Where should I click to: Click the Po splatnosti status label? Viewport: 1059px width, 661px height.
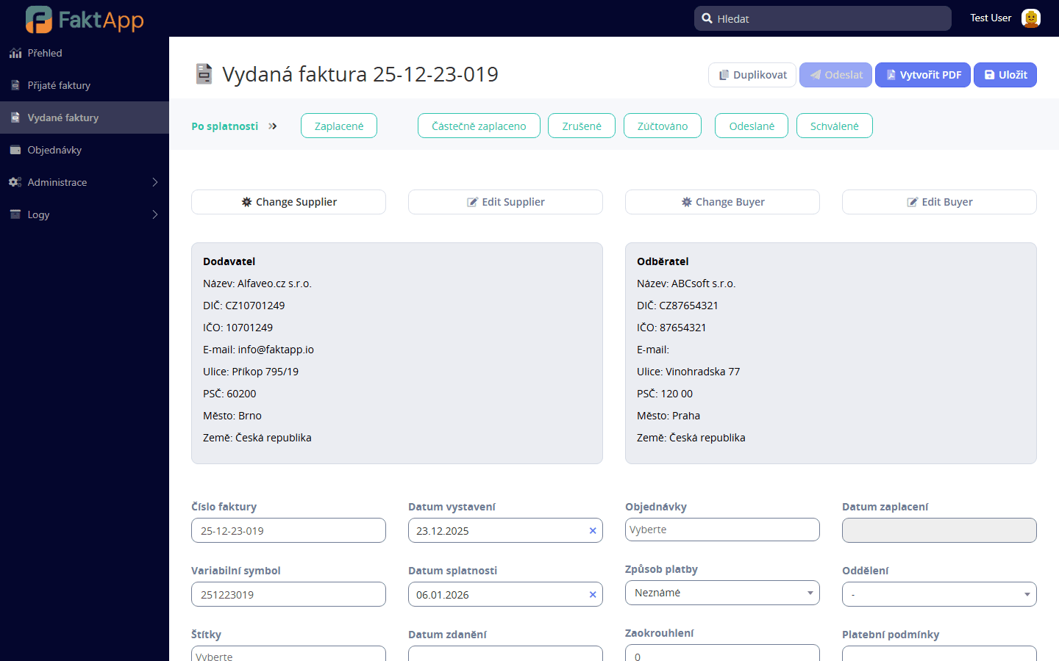point(224,126)
